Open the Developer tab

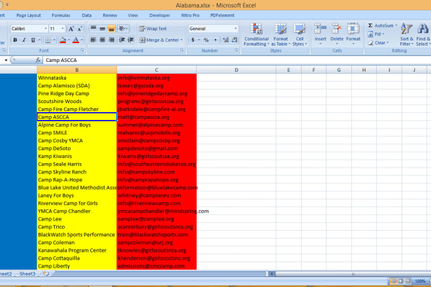click(160, 16)
